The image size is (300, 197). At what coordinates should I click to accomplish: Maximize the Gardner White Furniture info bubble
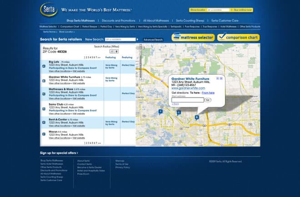(x=218, y=78)
